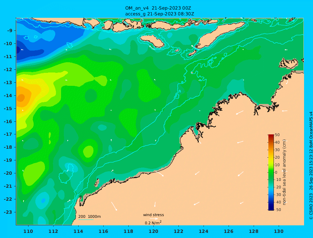313x238 pixels.
Task: Select the latitude axis label -15
Action: tap(8, 108)
